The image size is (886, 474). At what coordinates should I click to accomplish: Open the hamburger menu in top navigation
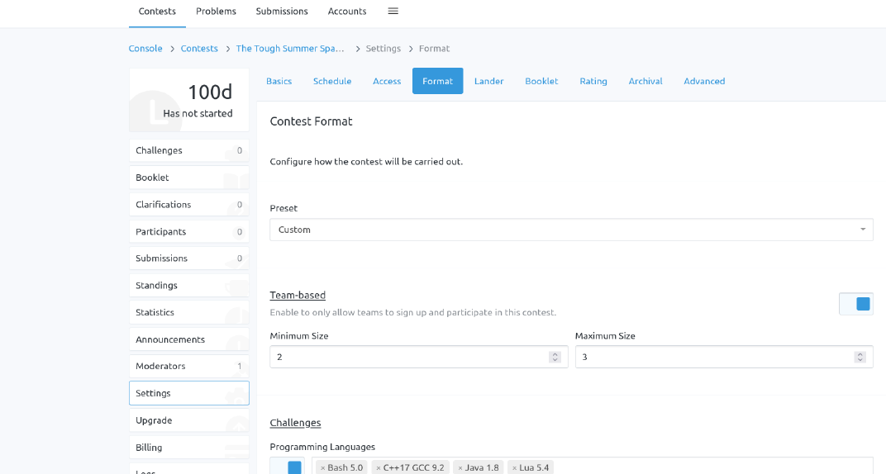(x=393, y=12)
